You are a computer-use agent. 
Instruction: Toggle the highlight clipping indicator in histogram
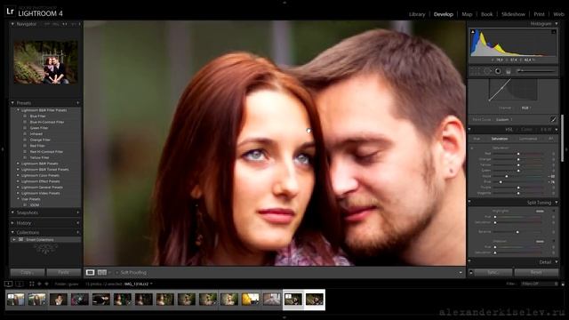coord(554,32)
